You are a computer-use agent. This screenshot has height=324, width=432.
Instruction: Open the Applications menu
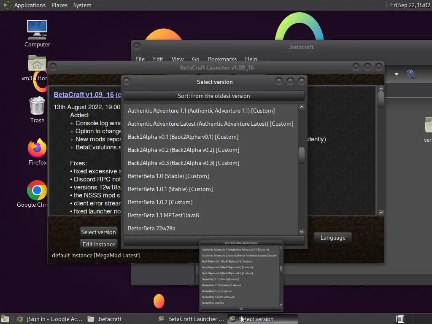coord(30,5)
